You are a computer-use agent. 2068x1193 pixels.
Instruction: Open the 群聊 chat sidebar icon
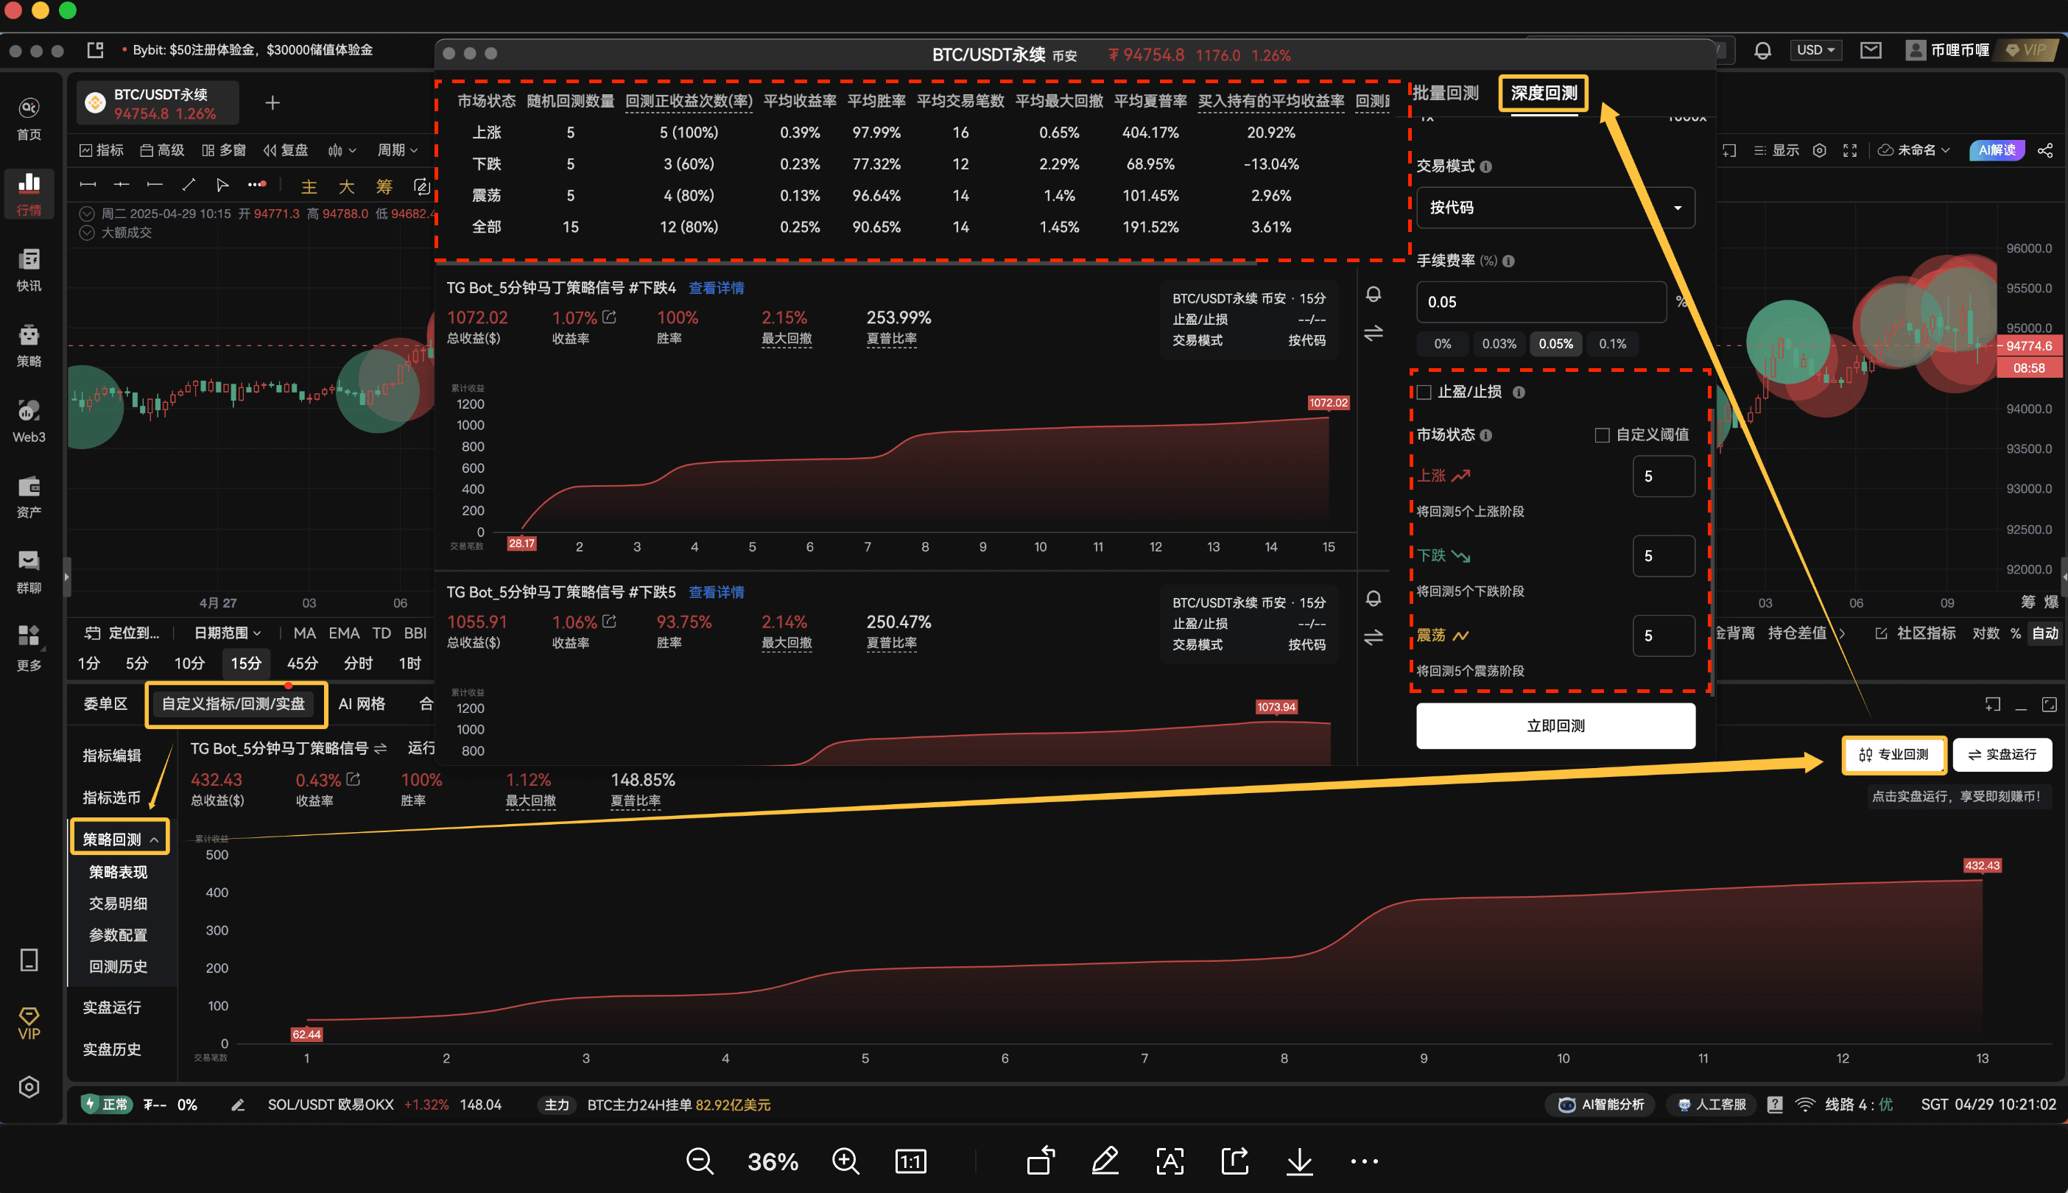click(x=29, y=572)
